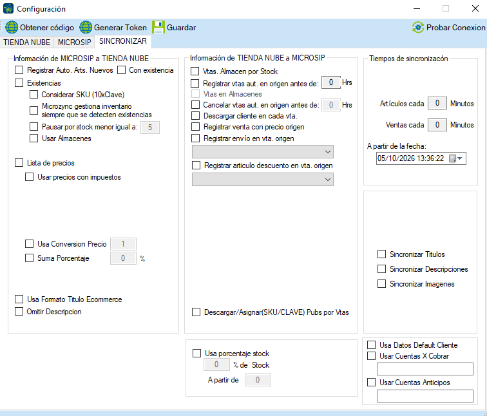Click the Generar Token globe icon

pos(86,27)
